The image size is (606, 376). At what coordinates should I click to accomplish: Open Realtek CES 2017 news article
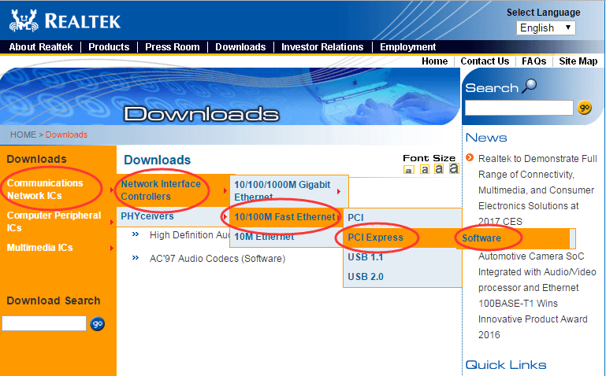[x=537, y=190]
